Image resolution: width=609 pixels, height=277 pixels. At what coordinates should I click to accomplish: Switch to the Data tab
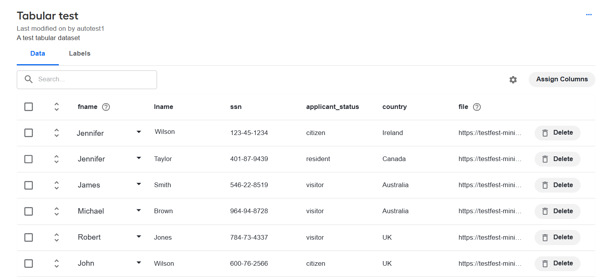click(x=38, y=54)
